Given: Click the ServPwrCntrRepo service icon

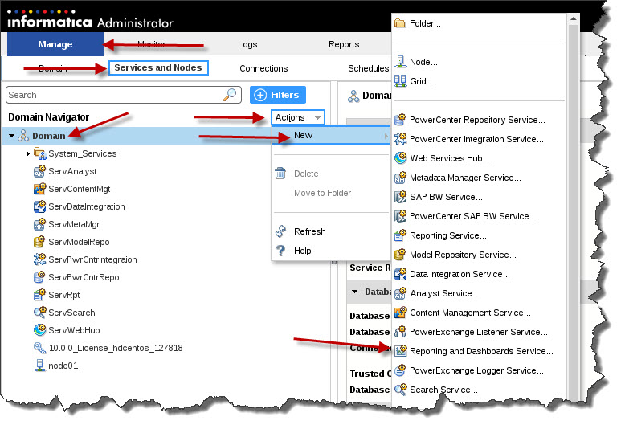Looking at the screenshot, I should (39, 277).
